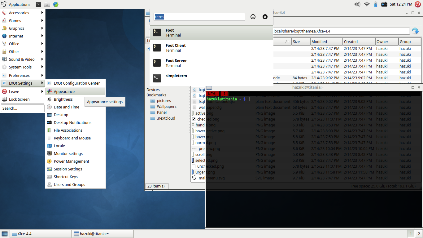Switch to workspace 2 in the taskbar

(x=418, y=234)
